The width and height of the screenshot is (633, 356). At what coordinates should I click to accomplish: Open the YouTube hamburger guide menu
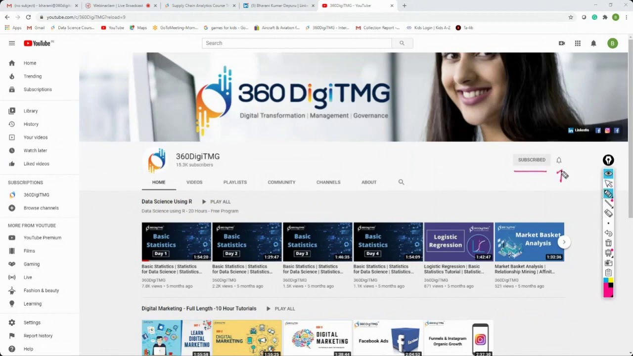click(12, 43)
